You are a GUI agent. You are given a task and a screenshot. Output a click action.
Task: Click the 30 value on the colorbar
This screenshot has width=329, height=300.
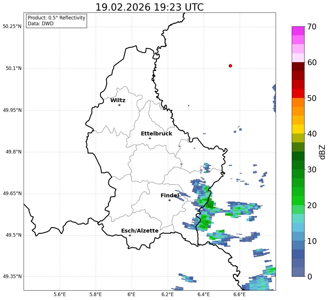click(x=312, y=170)
